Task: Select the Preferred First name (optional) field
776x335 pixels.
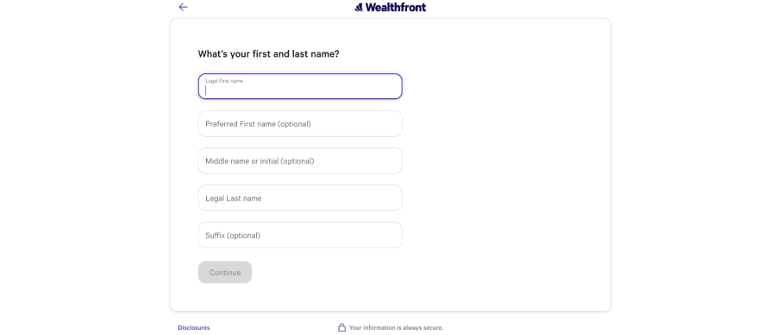Action: (300, 123)
